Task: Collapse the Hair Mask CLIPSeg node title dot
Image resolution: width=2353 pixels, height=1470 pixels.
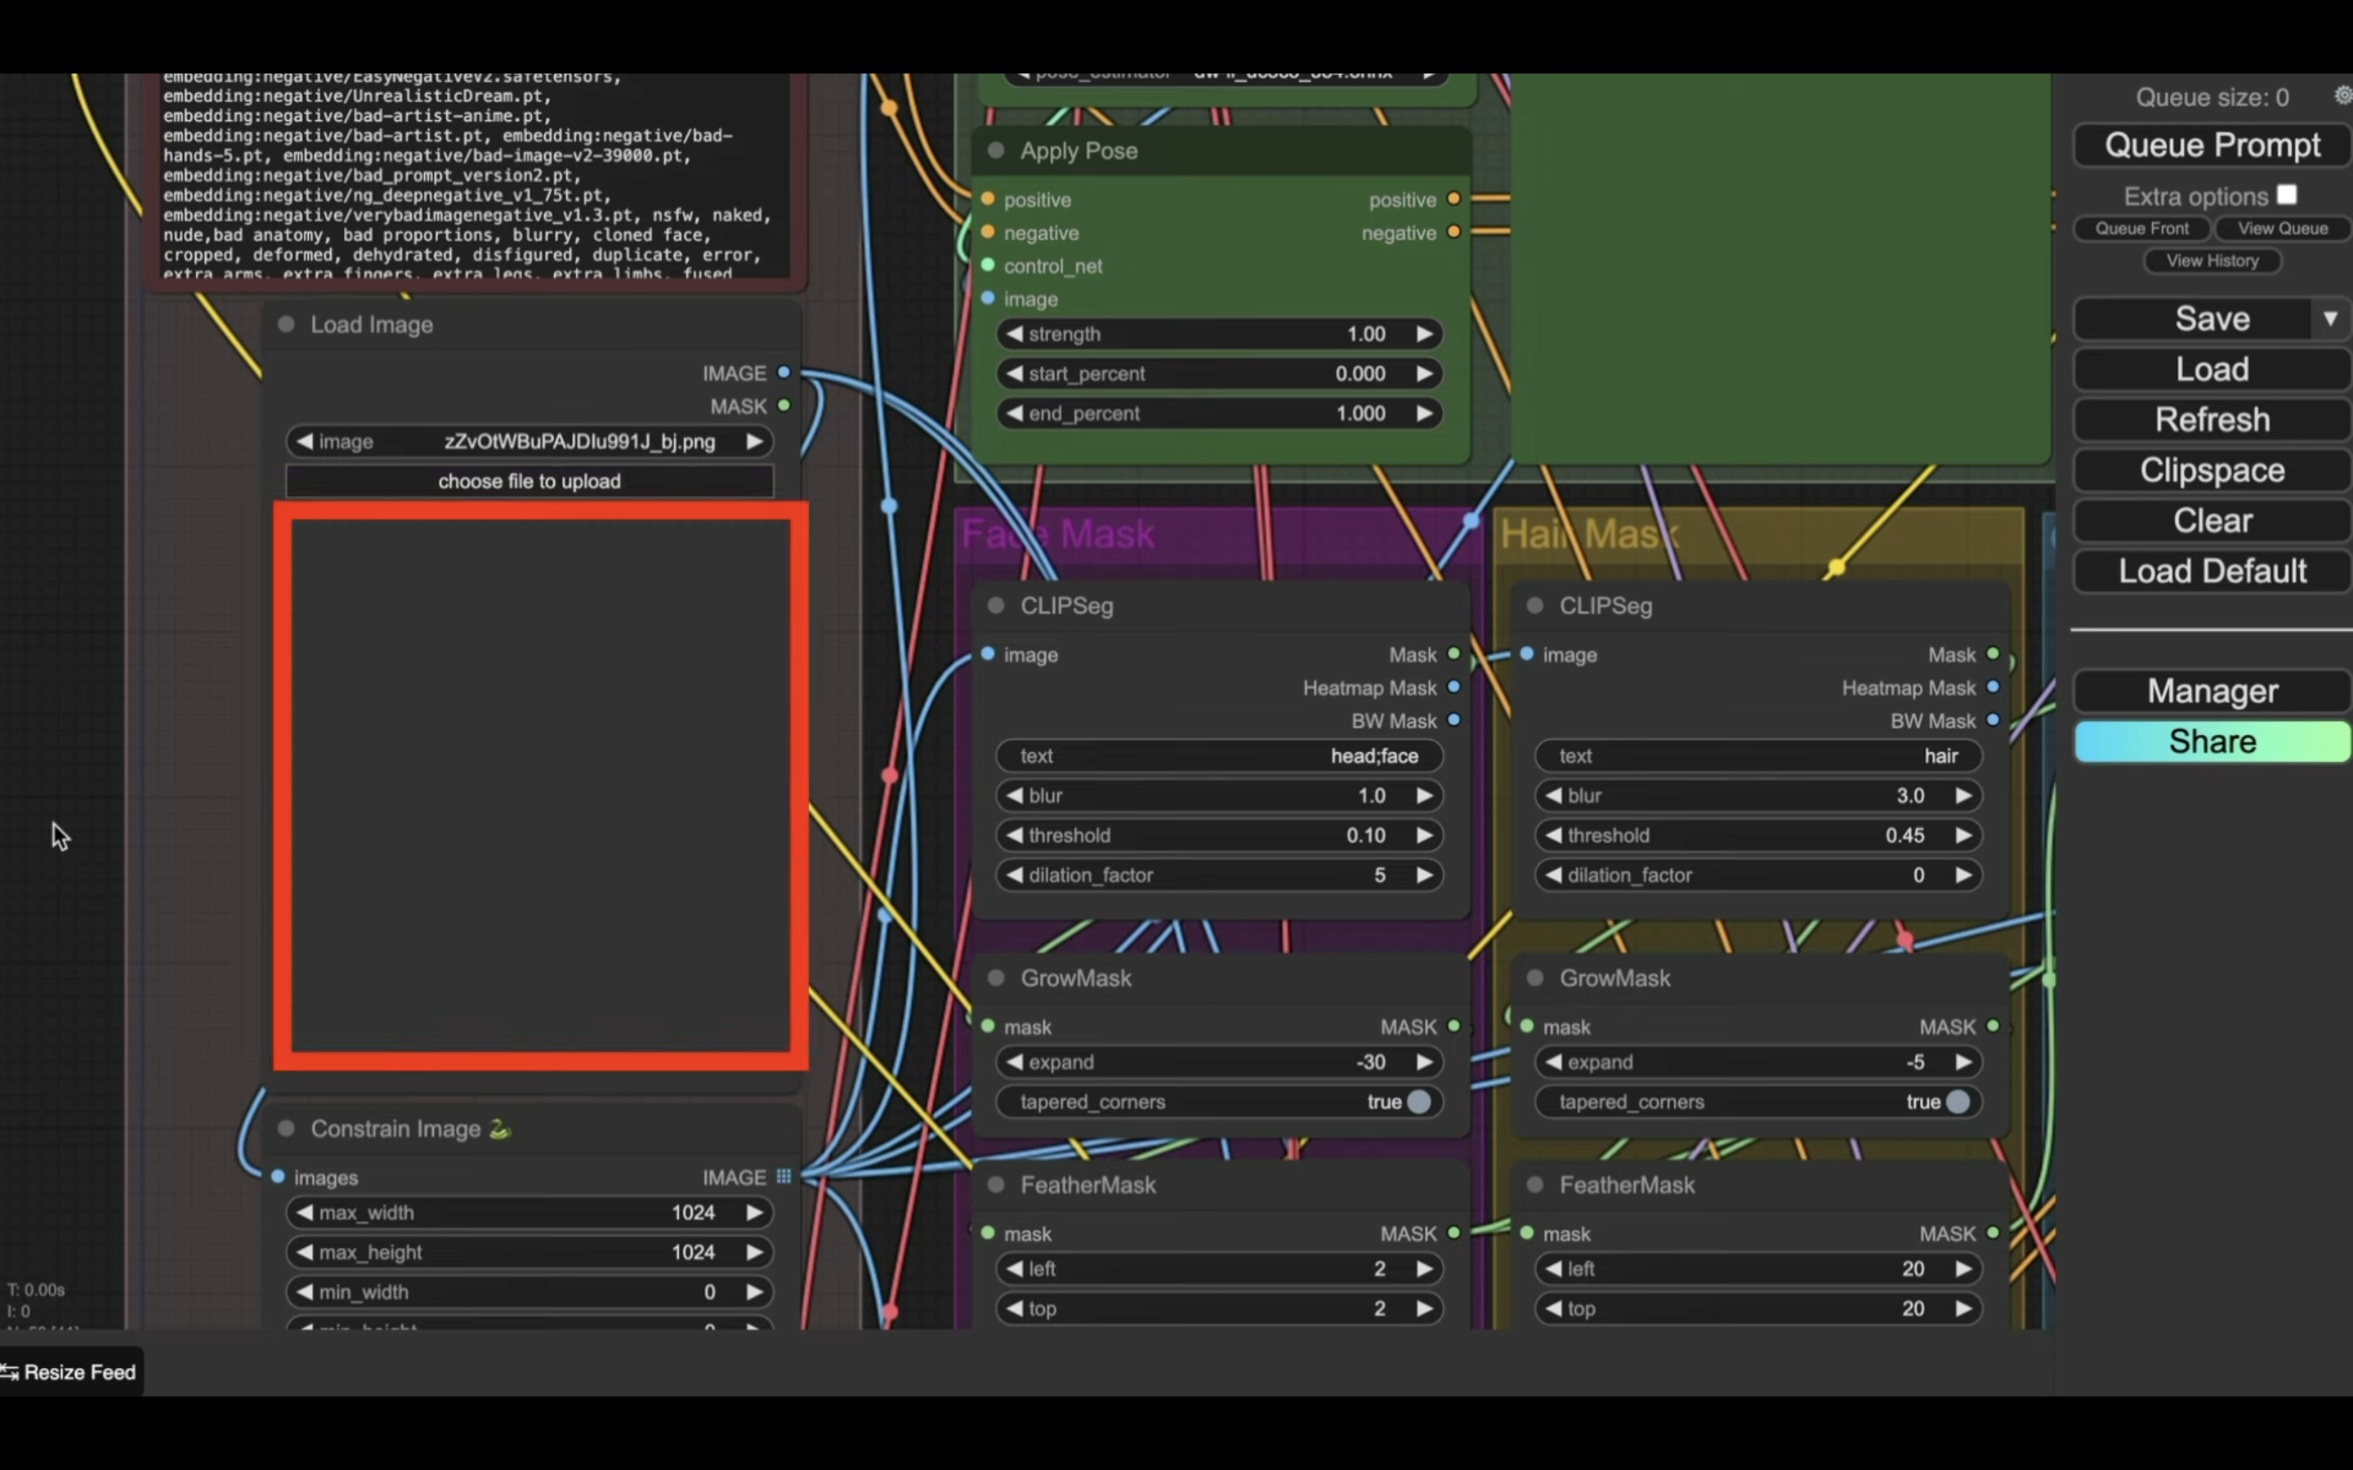Action: pos(1535,604)
